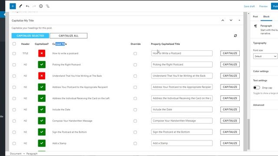Open the block navigation outline icon
278x156 pixels.
(x=48, y=6)
